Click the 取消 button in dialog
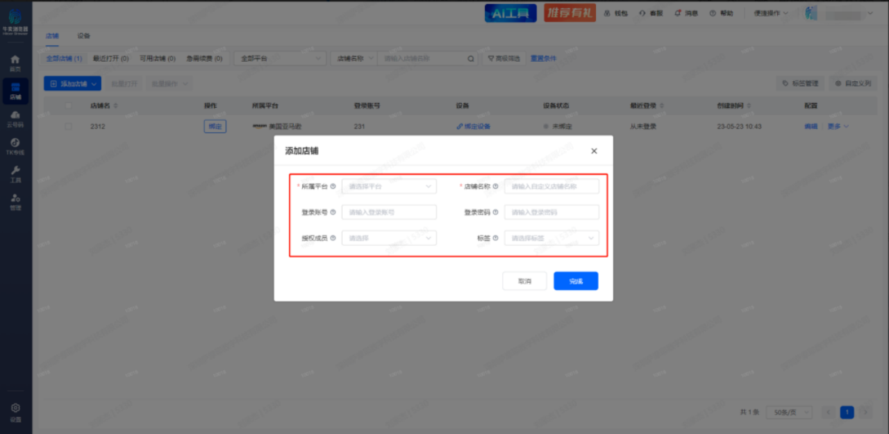Image resolution: width=889 pixels, height=434 pixels. [x=524, y=281]
